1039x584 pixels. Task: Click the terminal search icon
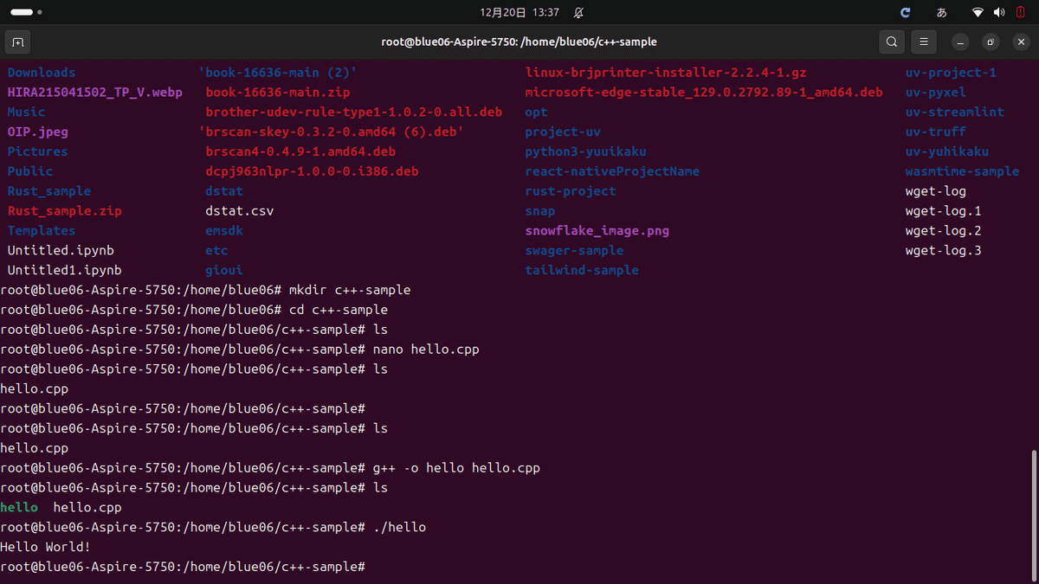[891, 42]
